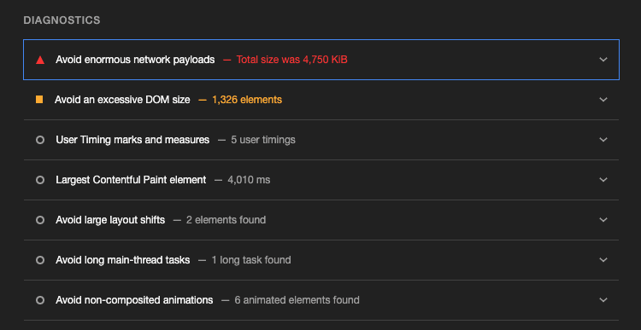The image size is (641, 330).
Task: Expand the excessive DOM size chevron
Action: [x=603, y=100]
